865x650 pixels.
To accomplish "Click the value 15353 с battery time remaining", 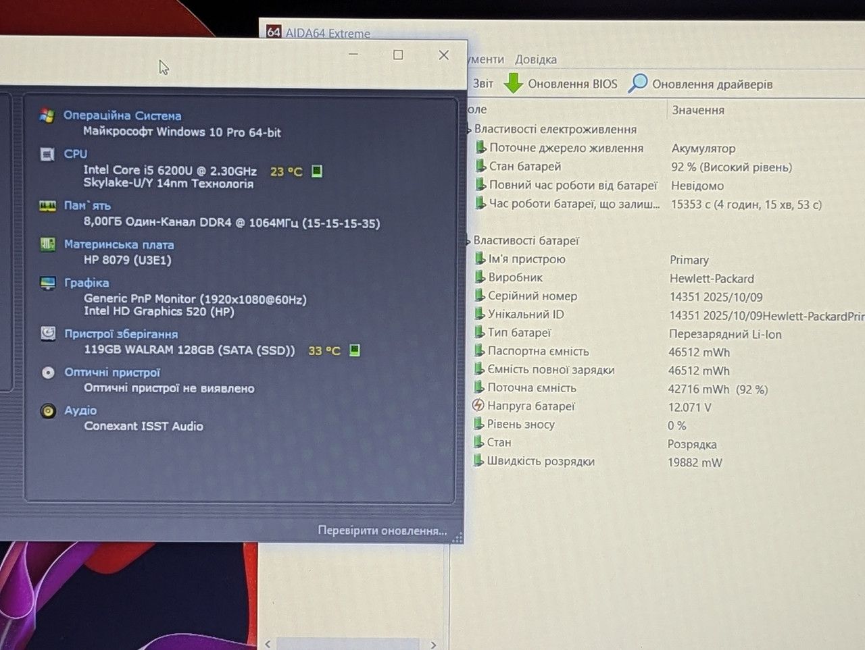I will pyautogui.click(x=746, y=205).
